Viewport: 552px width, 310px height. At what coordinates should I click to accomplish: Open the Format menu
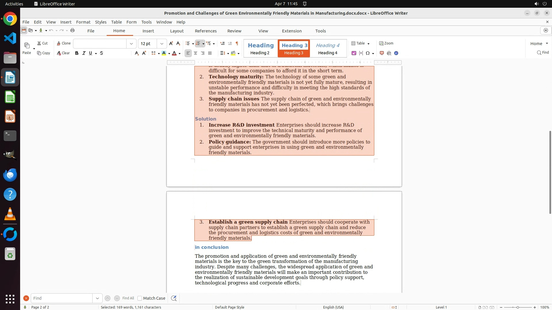(83, 22)
